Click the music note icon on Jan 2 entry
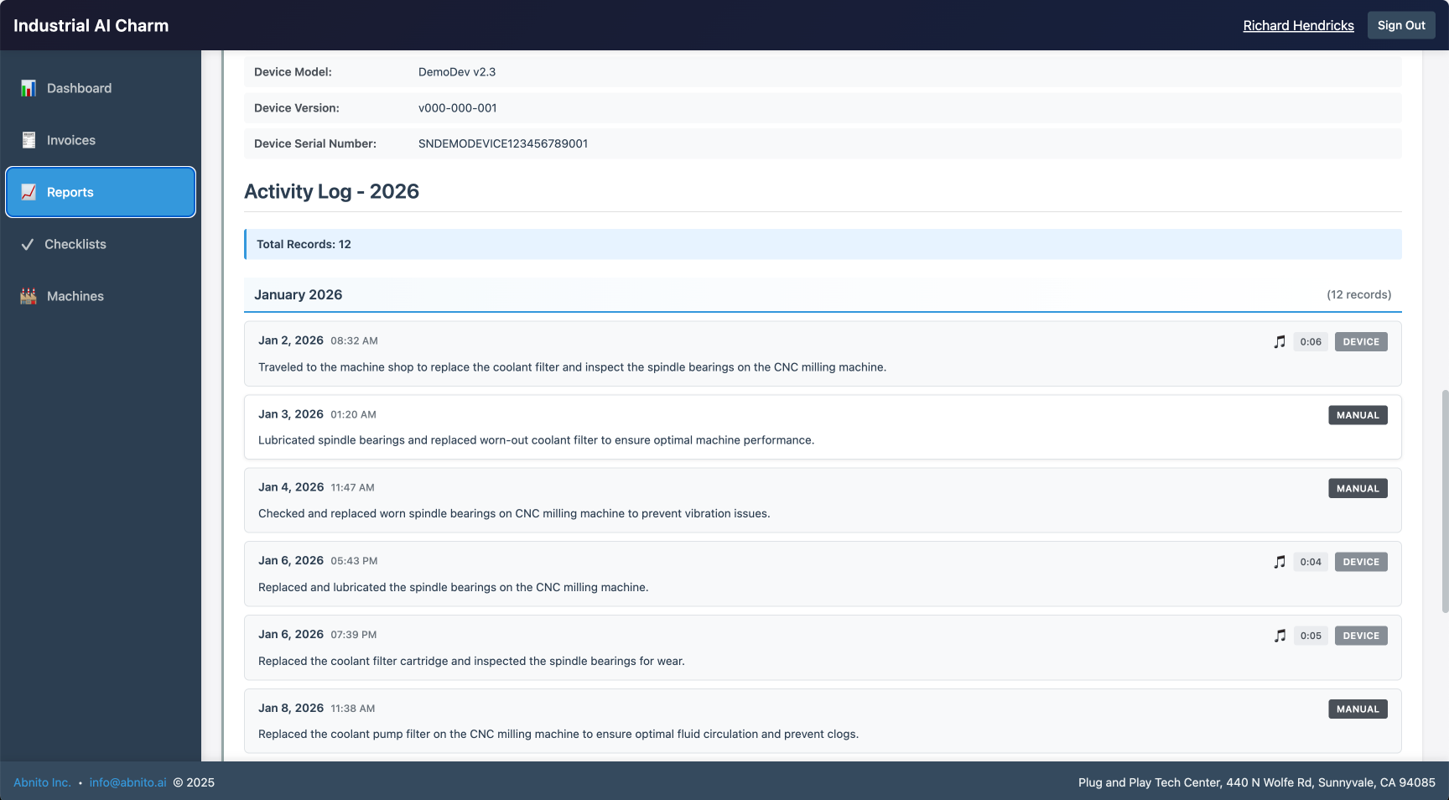 (1280, 341)
